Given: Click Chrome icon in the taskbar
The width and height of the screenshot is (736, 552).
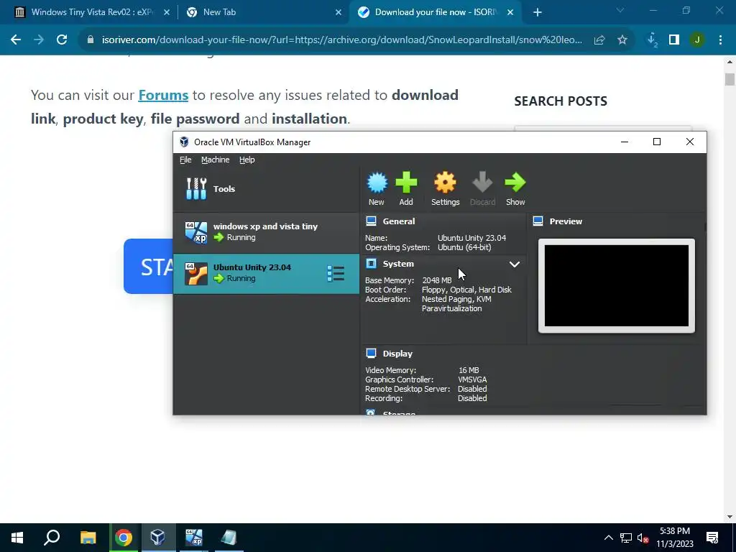Looking at the screenshot, I should point(124,538).
